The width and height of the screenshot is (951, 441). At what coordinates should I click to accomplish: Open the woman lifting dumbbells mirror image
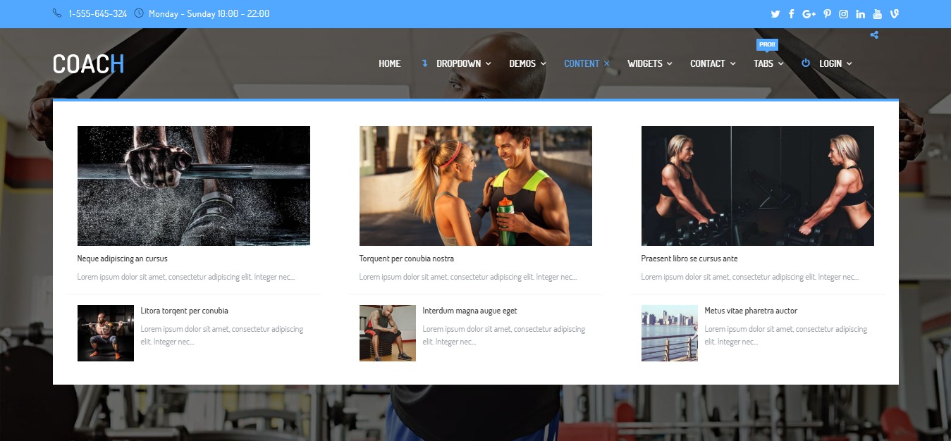pos(758,186)
